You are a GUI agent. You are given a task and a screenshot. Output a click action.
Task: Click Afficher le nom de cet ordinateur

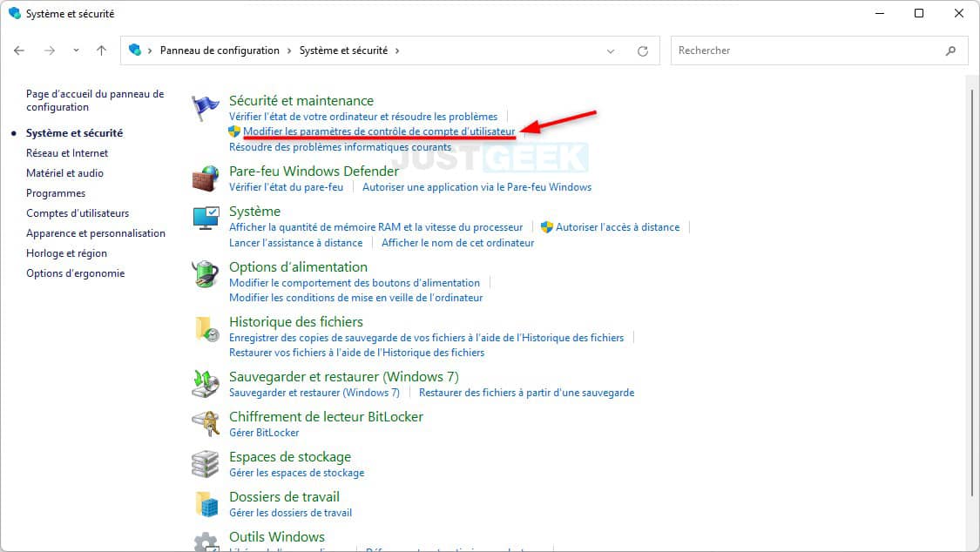click(458, 242)
